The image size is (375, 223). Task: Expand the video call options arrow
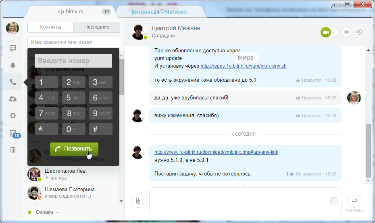(334, 32)
